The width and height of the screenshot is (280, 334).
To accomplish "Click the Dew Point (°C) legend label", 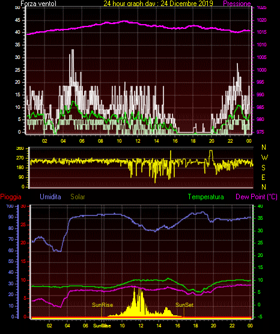I will click(x=257, y=197).
